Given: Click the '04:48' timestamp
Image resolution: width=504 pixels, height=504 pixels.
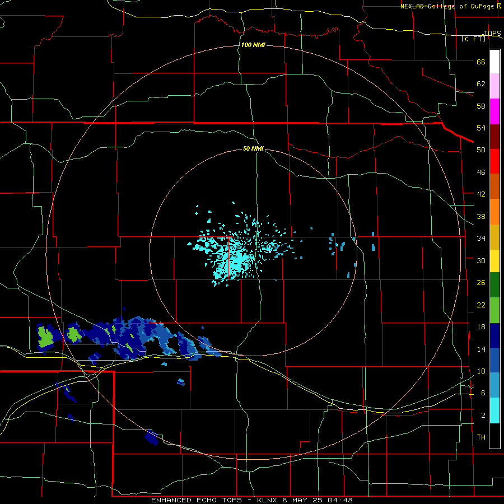Looking at the screenshot, I should [340, 500].
